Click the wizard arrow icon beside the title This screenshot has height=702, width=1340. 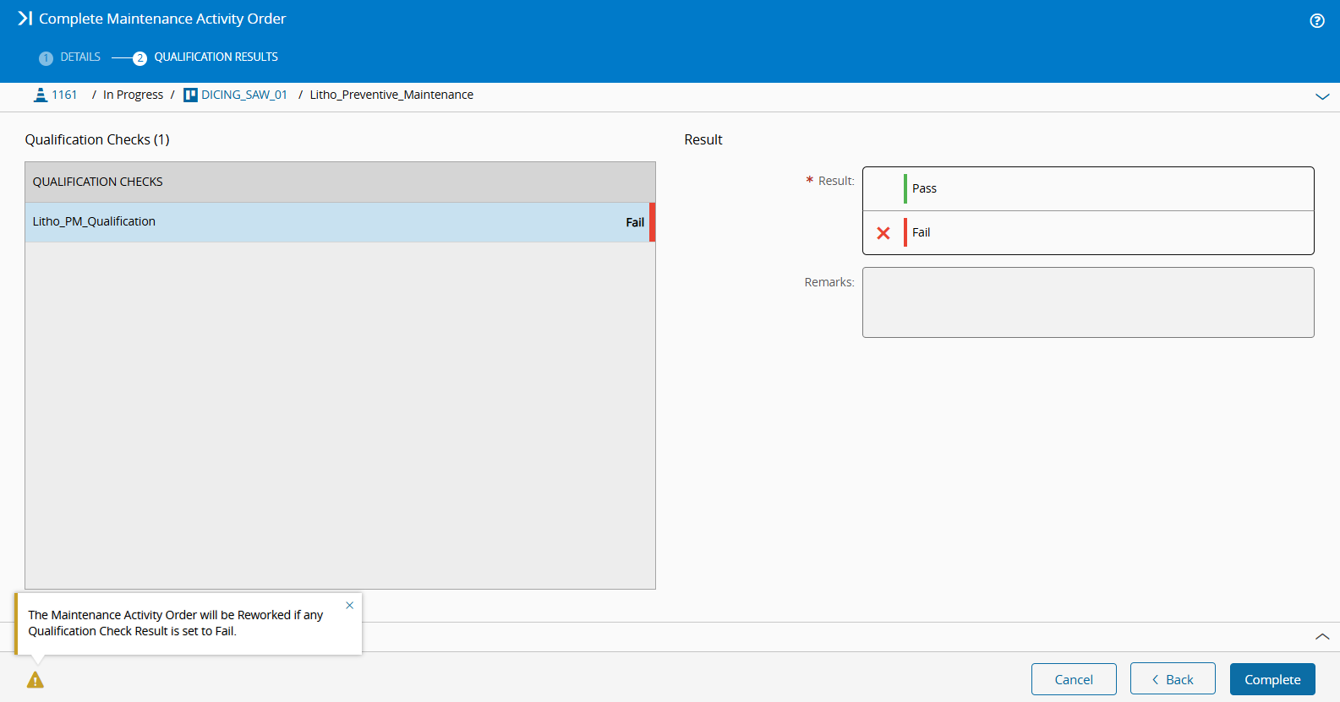tap(25, 18)
